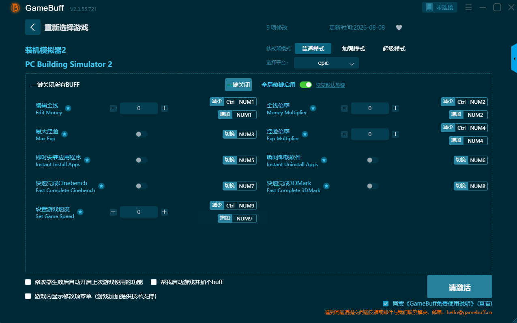The height and width of the screenshot is (323, 517).
Task: Open the hamburger menu icon
Action: coord(468,7)
